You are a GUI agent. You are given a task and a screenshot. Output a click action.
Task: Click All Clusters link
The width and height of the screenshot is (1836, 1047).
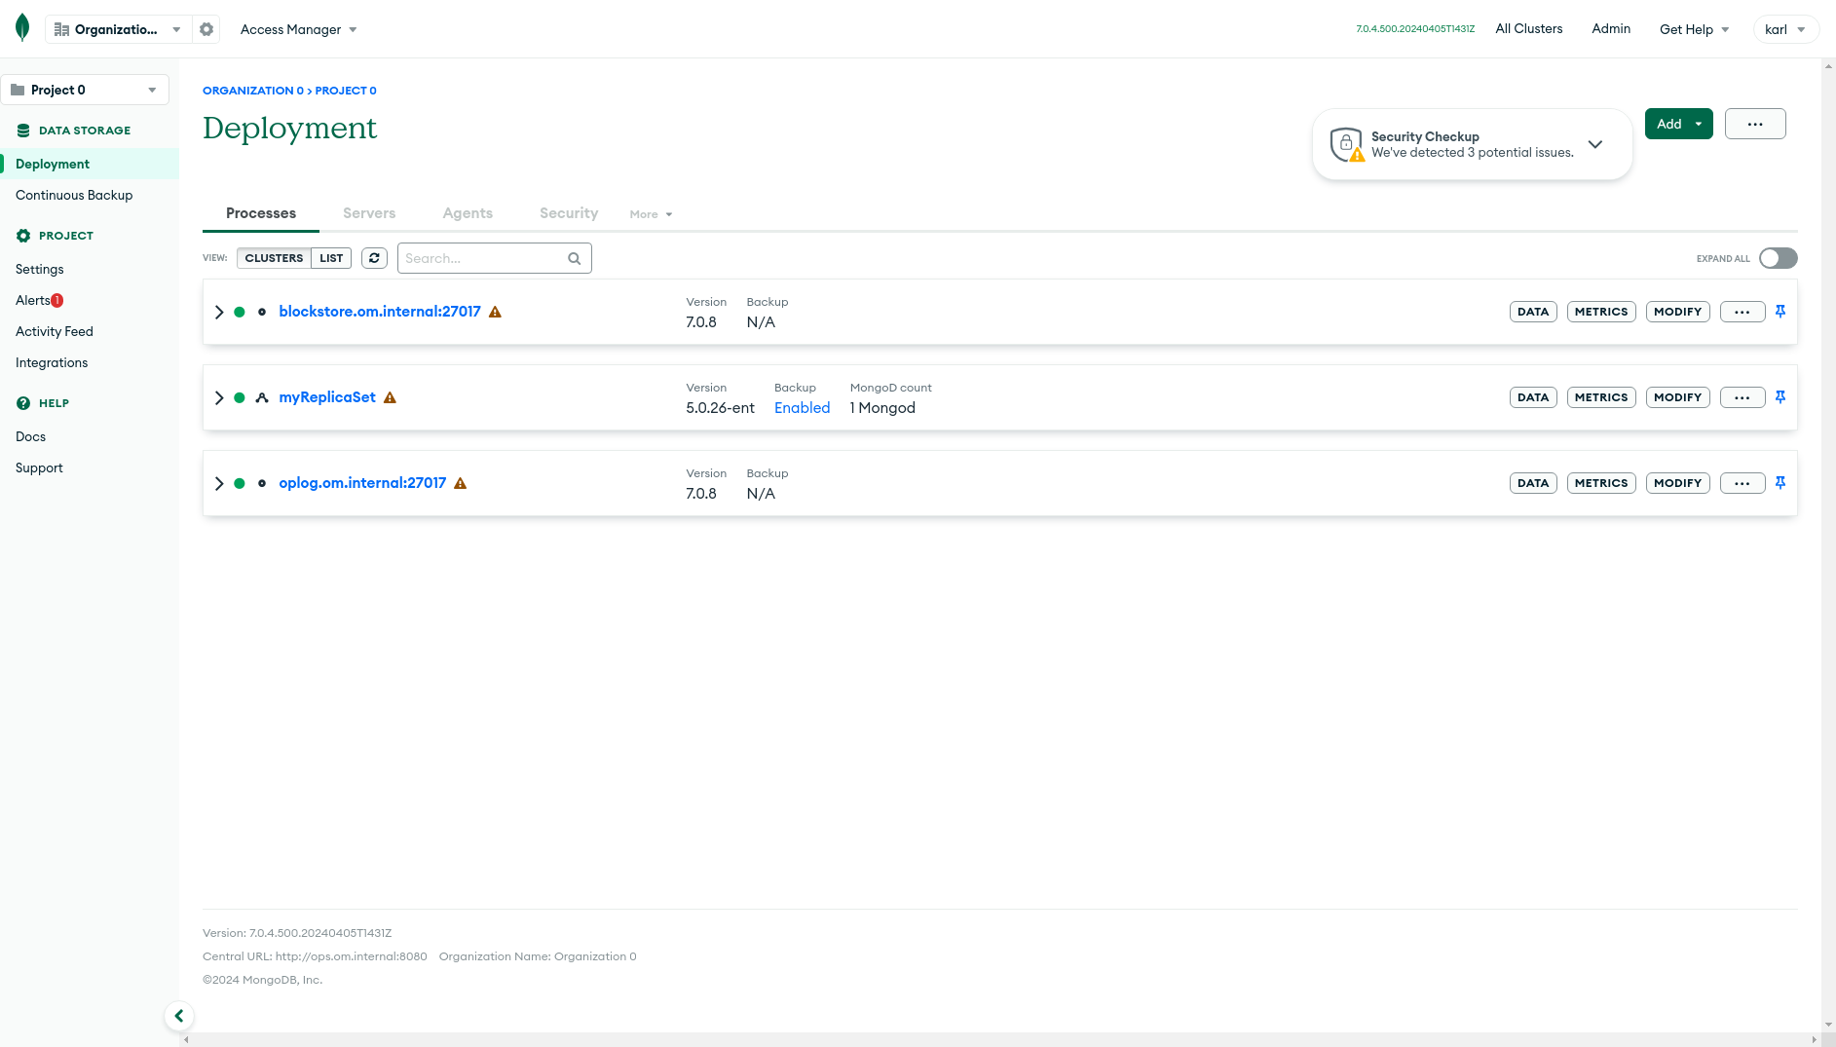1529,29
